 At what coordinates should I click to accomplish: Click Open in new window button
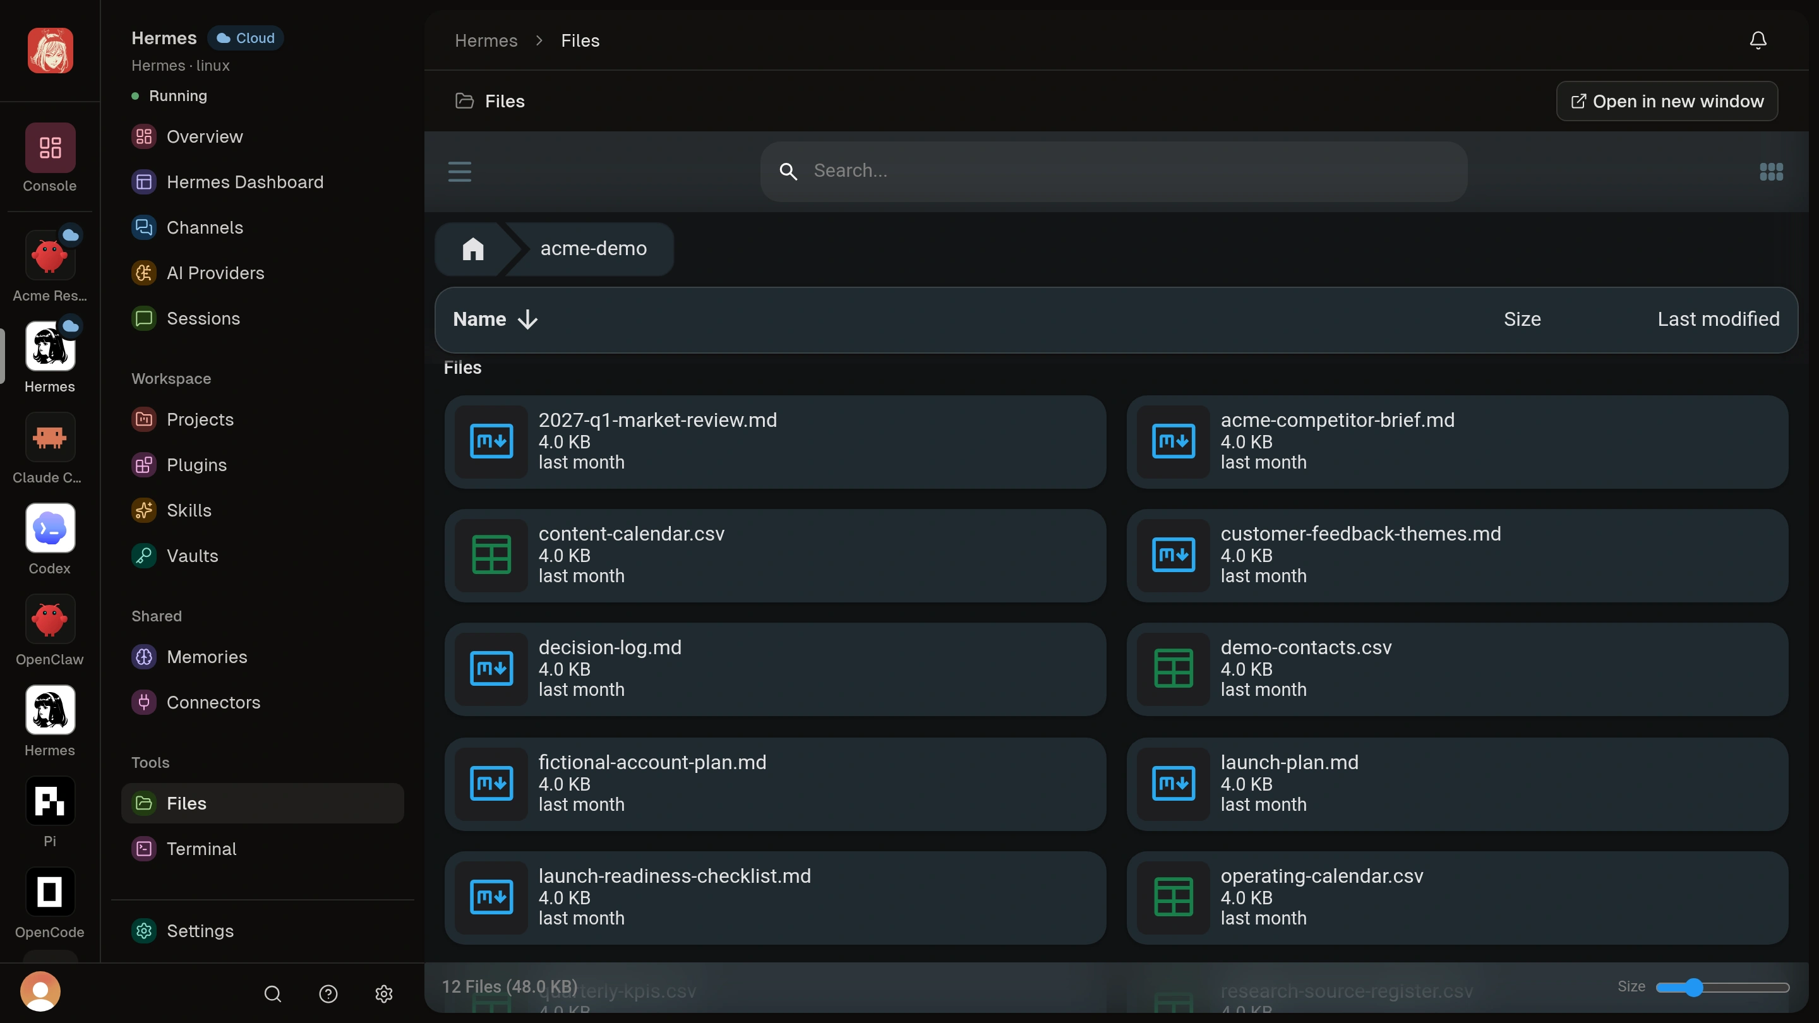1667,101
